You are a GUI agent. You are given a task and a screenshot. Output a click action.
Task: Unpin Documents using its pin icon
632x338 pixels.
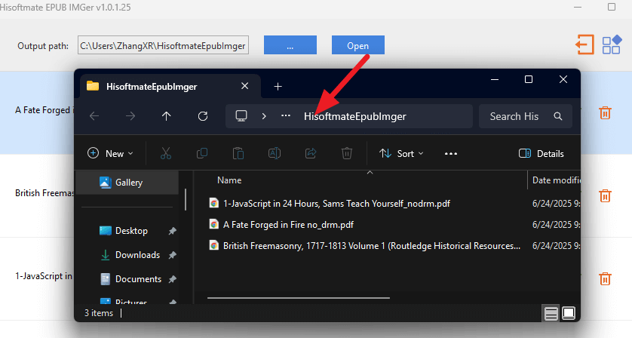[172, 279]
